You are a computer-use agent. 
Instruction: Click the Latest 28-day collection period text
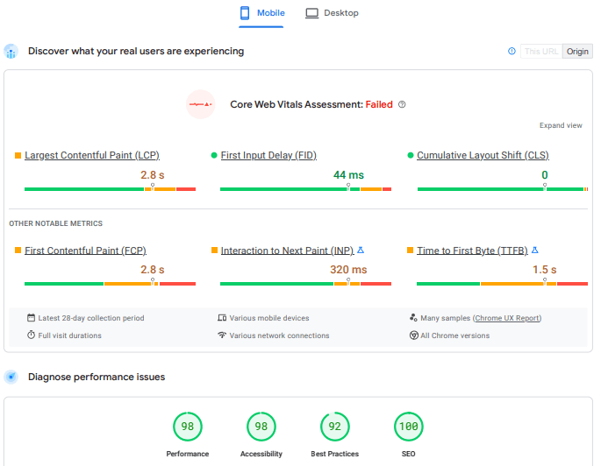pos(91,318)
